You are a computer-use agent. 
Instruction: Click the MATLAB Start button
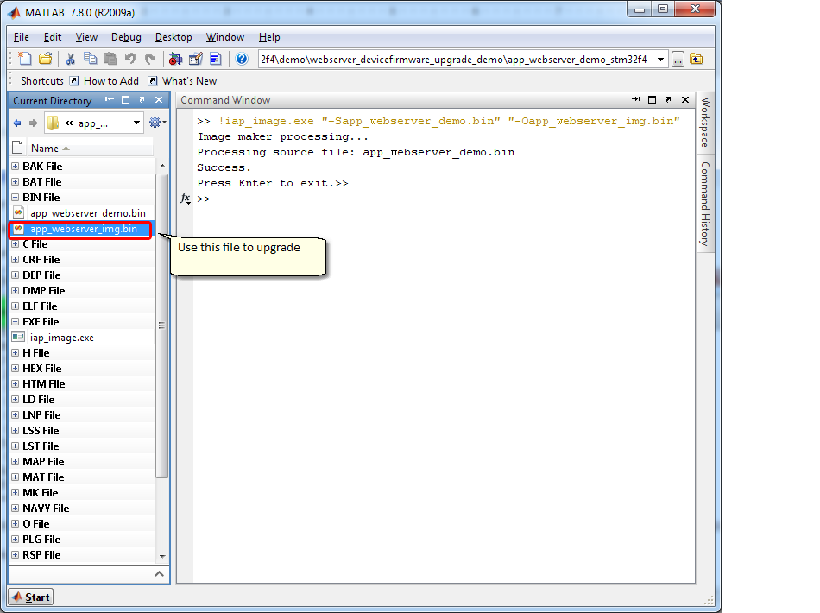point(31,597)
